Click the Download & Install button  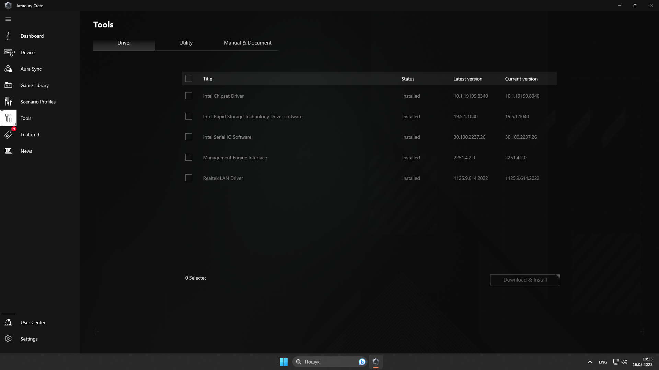click(525, 280)
